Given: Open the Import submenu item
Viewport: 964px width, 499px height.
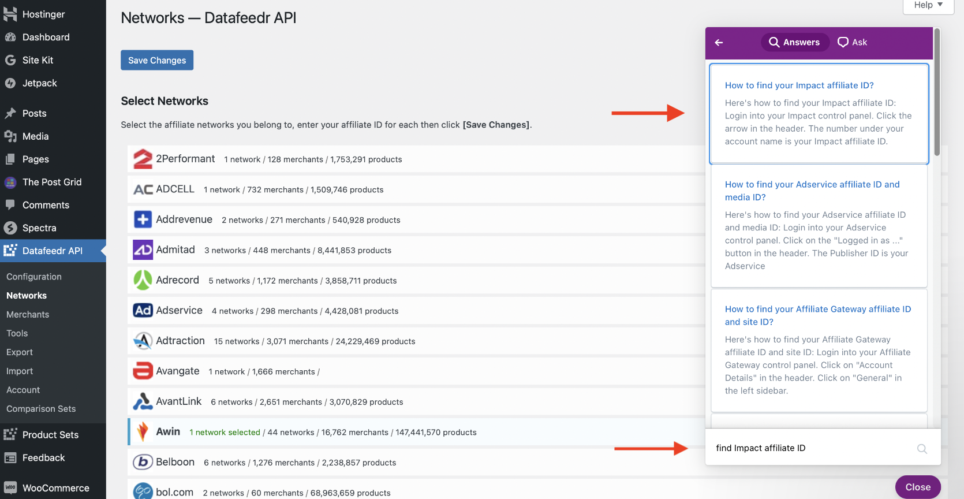Looking at the screenshot, I should pyautogui.click(x=20, y=371).
